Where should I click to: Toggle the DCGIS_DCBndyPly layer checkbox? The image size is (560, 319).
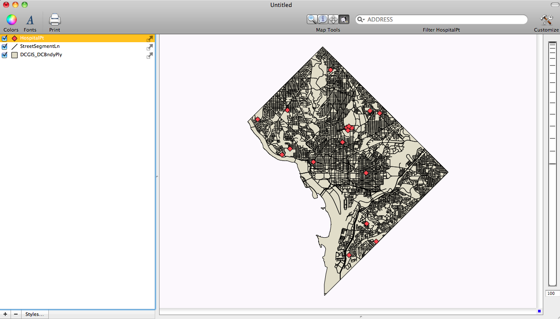click(5, 55)
